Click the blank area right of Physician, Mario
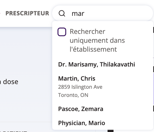This screenshot has width=154, height=132. pyautogui.click(x=128, y=123)
